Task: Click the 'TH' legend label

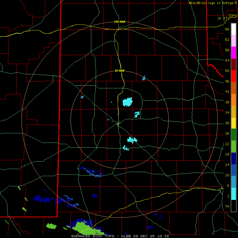Action: 227,207
